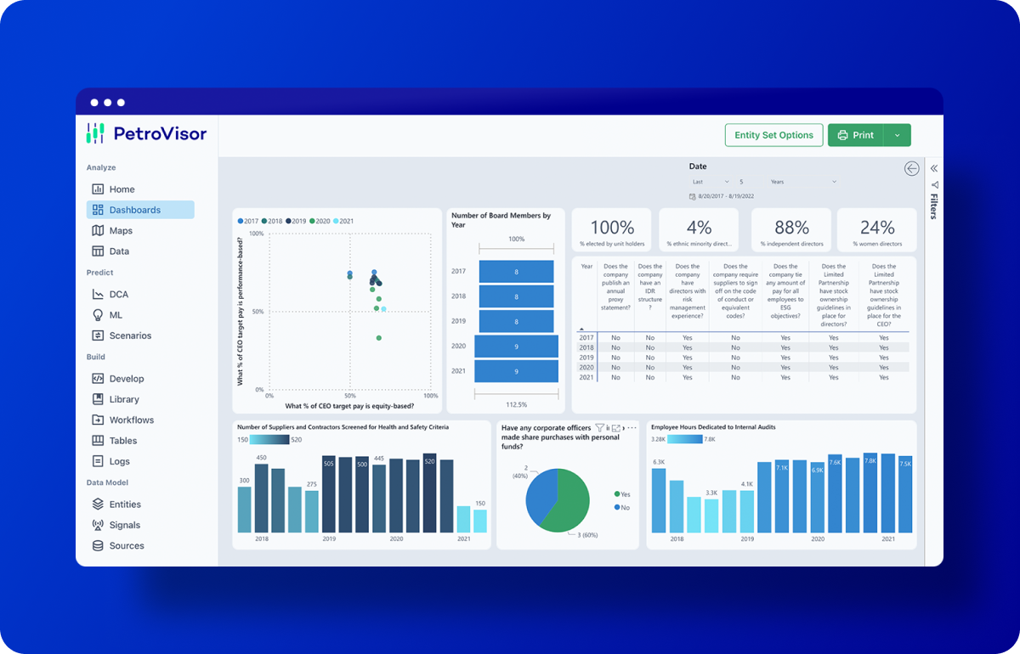This screenshot has width=1020, height=654.
Task: Click the circled back arrow icon
Action: pyautogui.click(x=911, y=168)
